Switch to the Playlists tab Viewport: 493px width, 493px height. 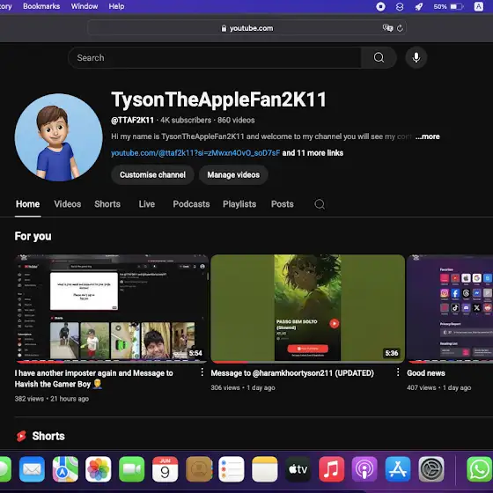[239, 204]
